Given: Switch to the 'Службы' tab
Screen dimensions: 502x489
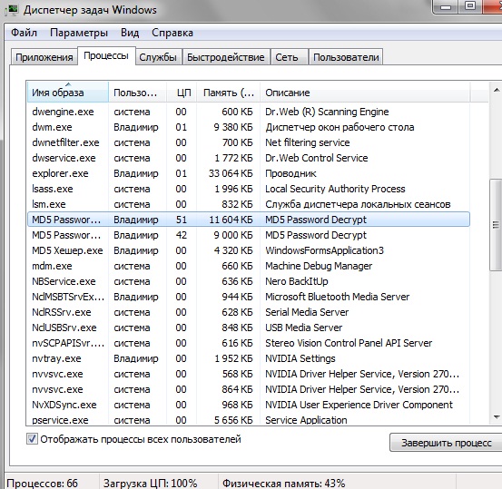Looking at the screenshot, I should (x=158, y=57).
